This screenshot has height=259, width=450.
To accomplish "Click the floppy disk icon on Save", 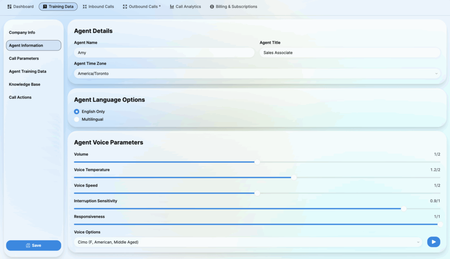I will (x=28, y=245).
